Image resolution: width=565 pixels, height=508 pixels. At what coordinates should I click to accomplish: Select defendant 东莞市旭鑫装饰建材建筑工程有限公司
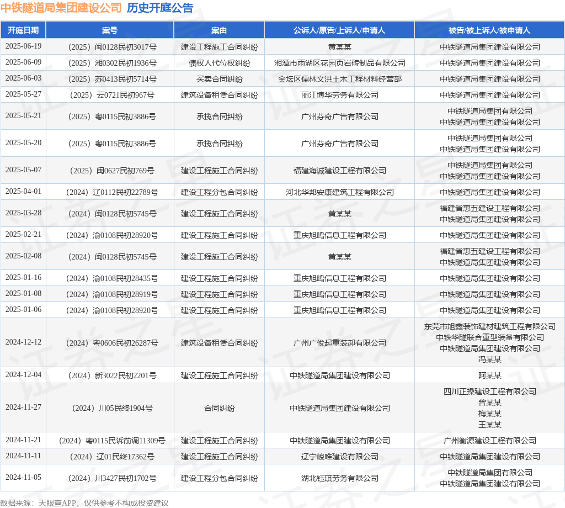(x=490, y=327)
